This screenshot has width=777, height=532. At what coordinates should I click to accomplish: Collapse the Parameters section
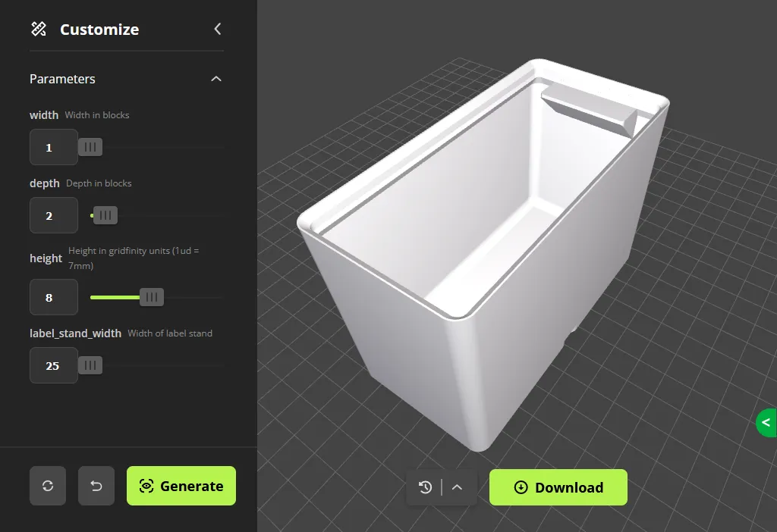click(x=216, y=78)
